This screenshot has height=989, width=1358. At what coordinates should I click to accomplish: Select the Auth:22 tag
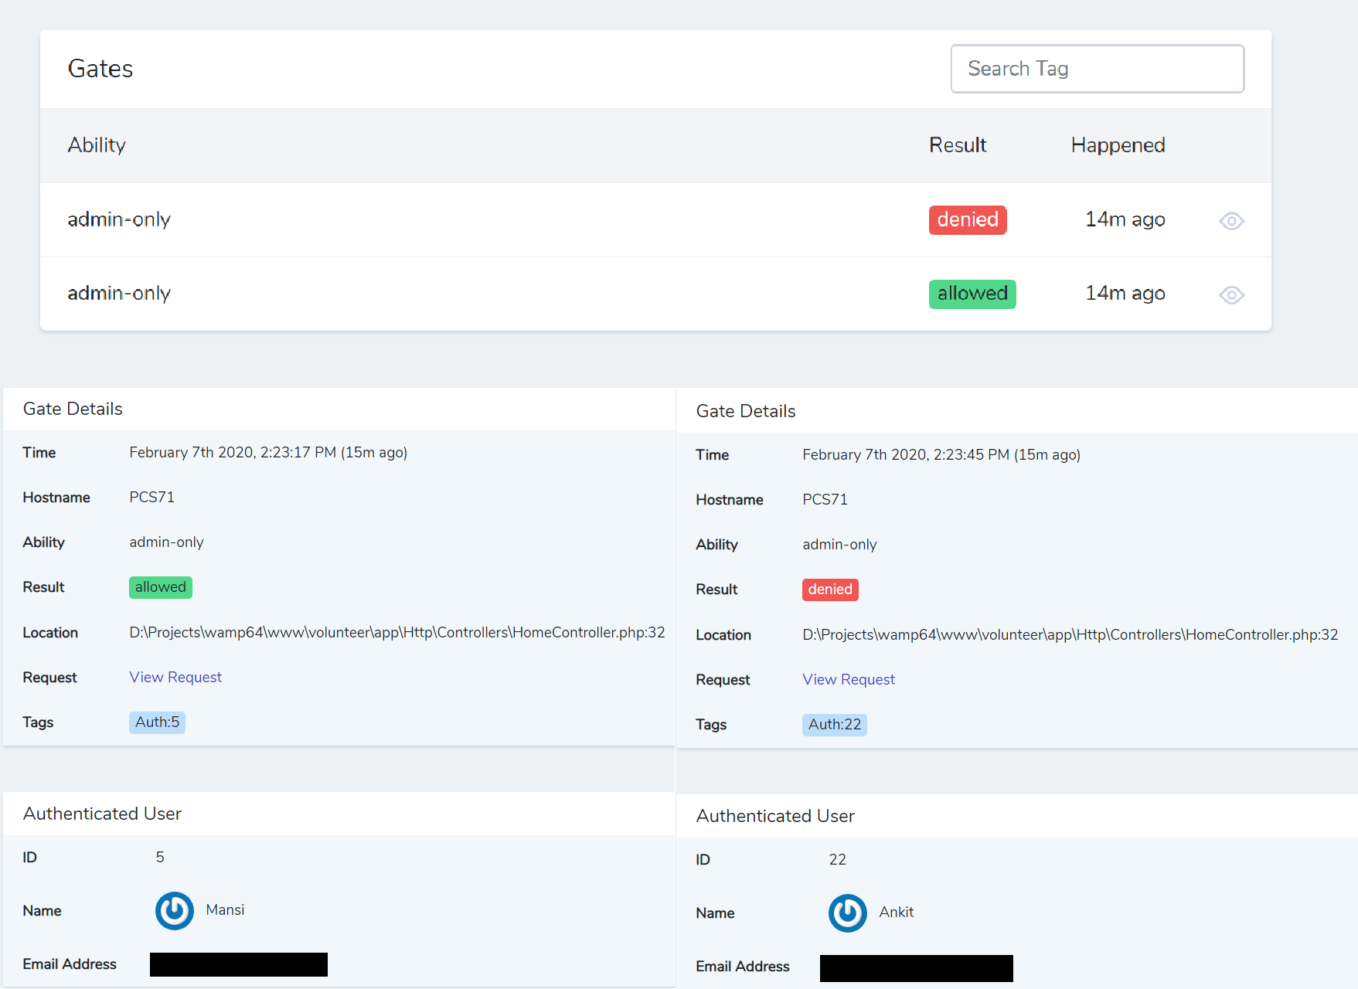point(834,724)
